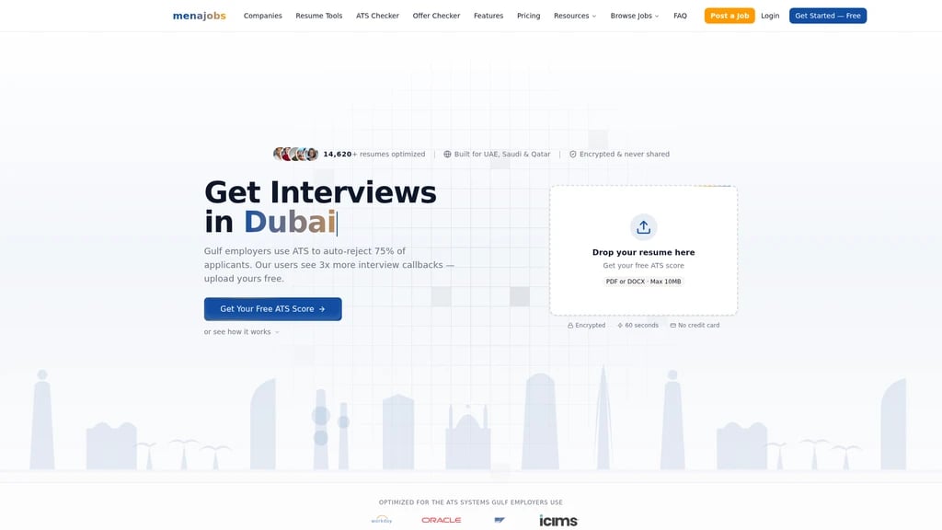Click the globe icon beside Built for UAE
942x530 pixels.
point(447,154)
